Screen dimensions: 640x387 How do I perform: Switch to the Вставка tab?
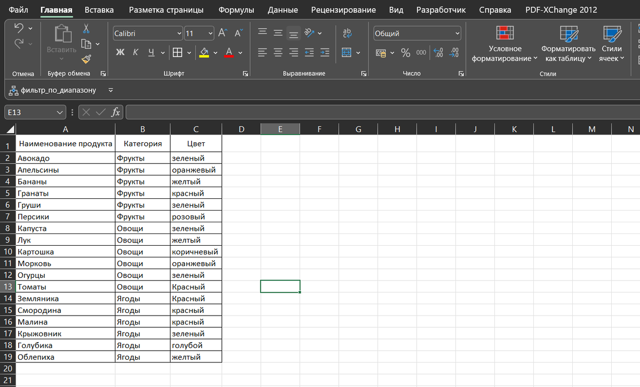99,10
